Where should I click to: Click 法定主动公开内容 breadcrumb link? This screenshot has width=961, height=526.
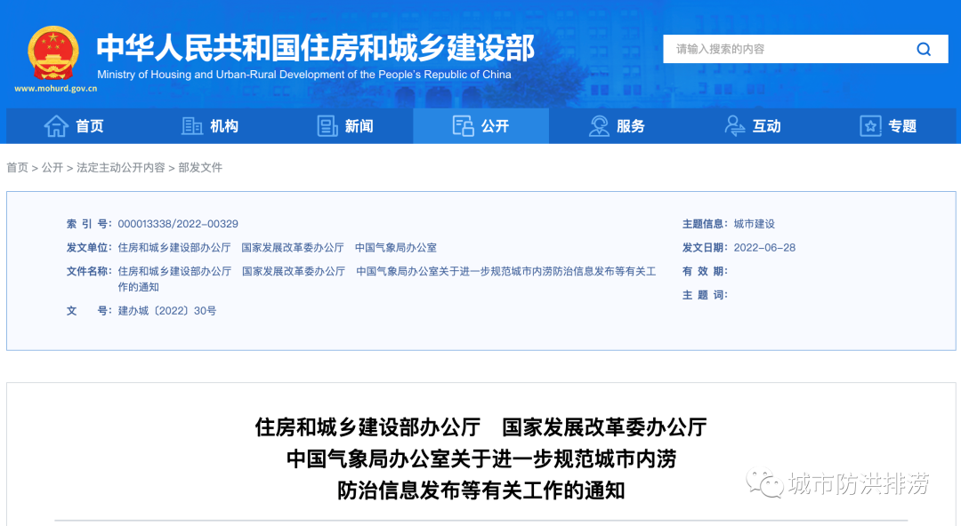click(x=121, y=168)
